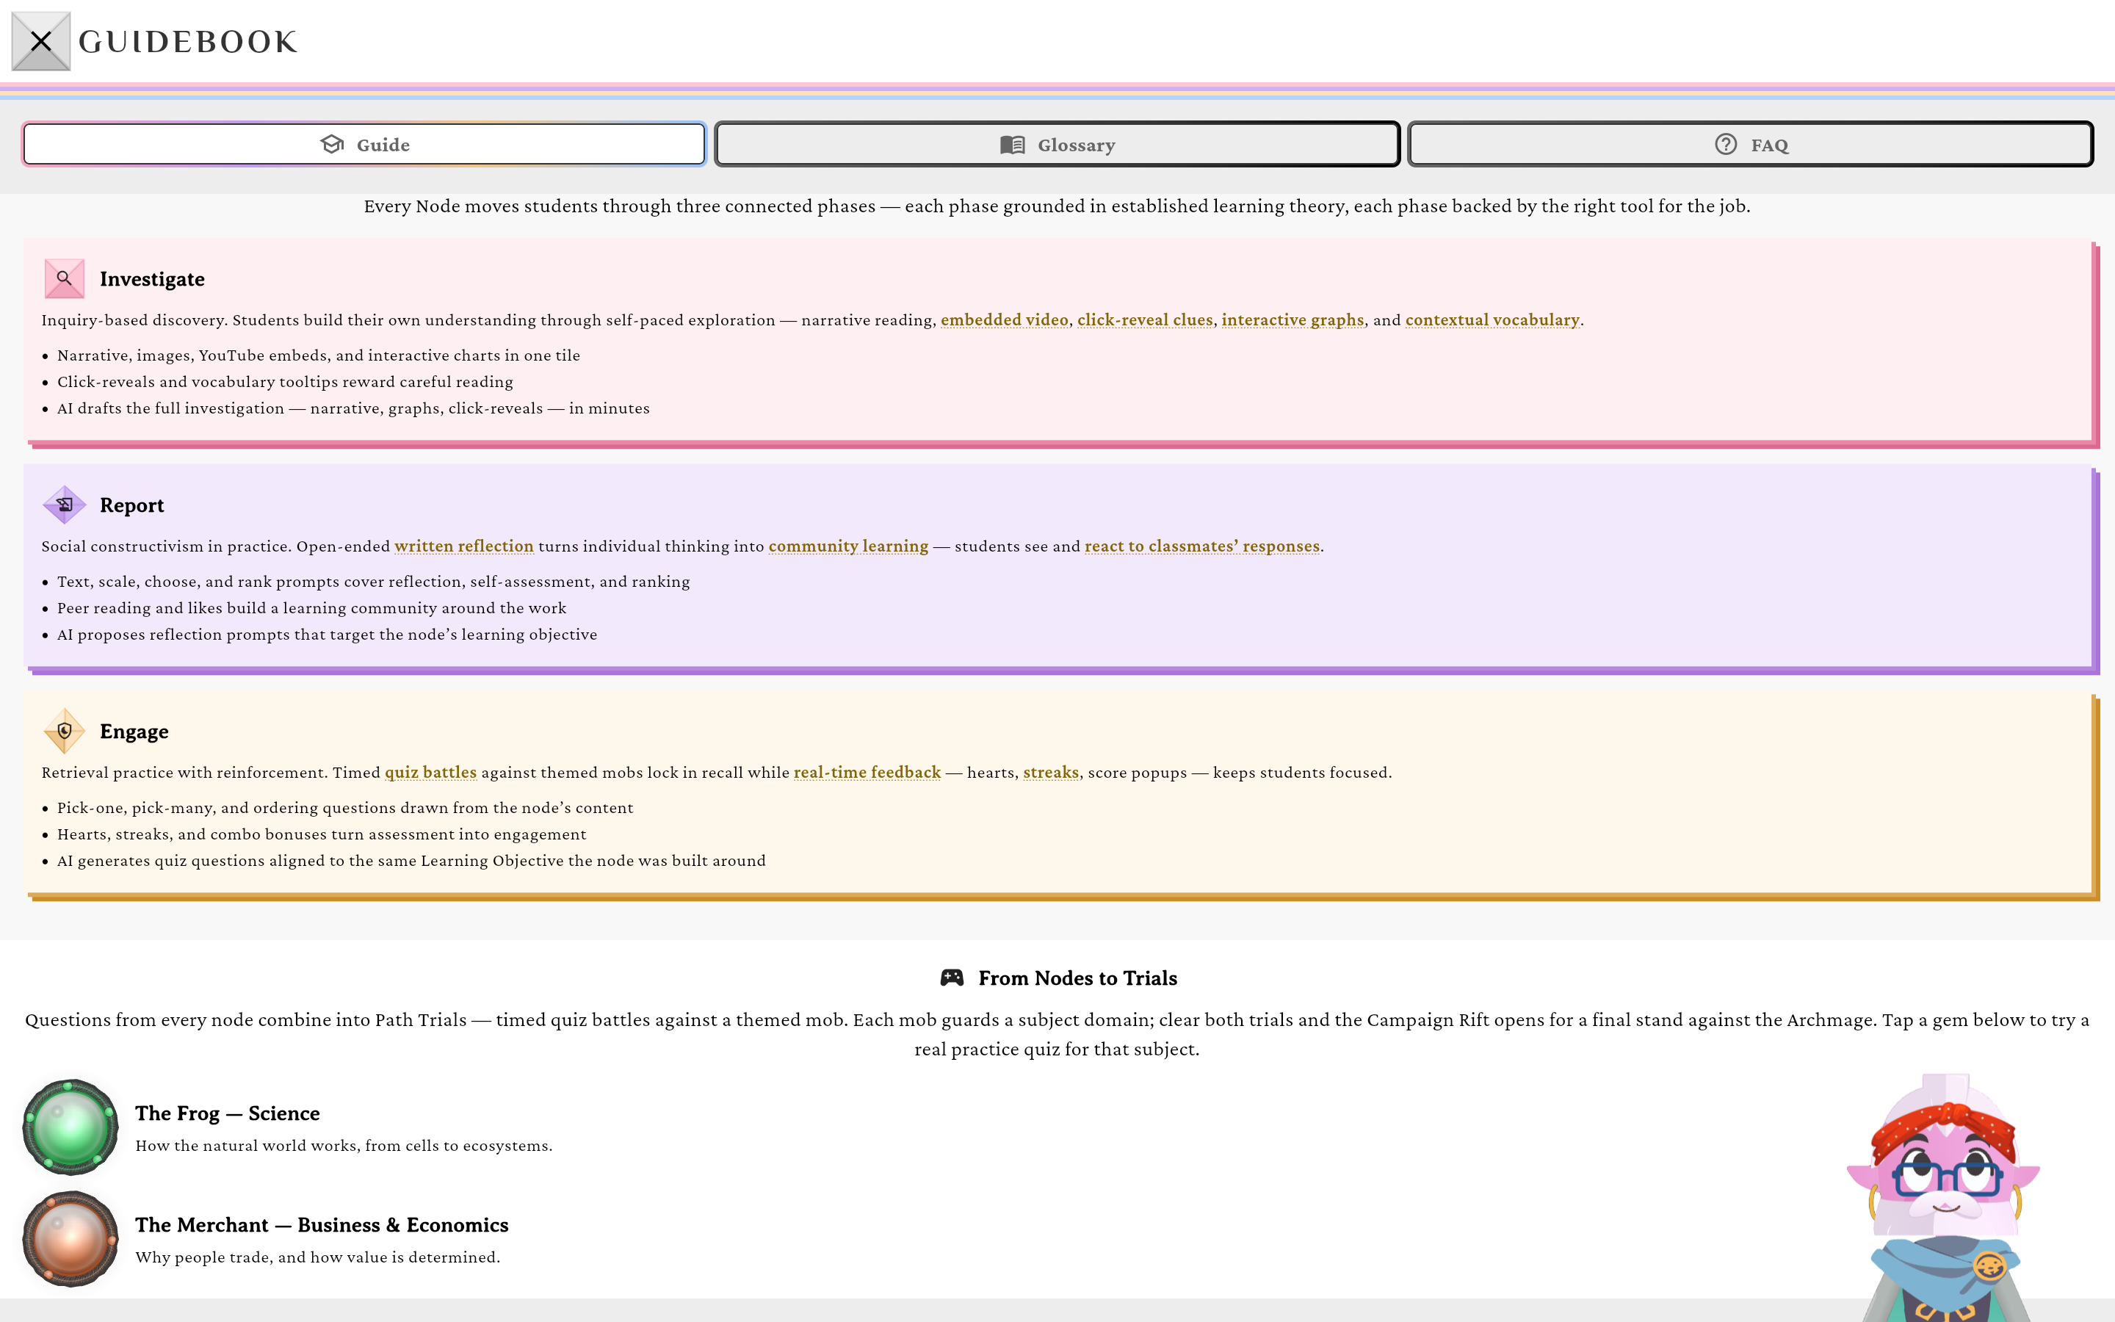Click the book icon on Glossary tab

[1012, 144]
